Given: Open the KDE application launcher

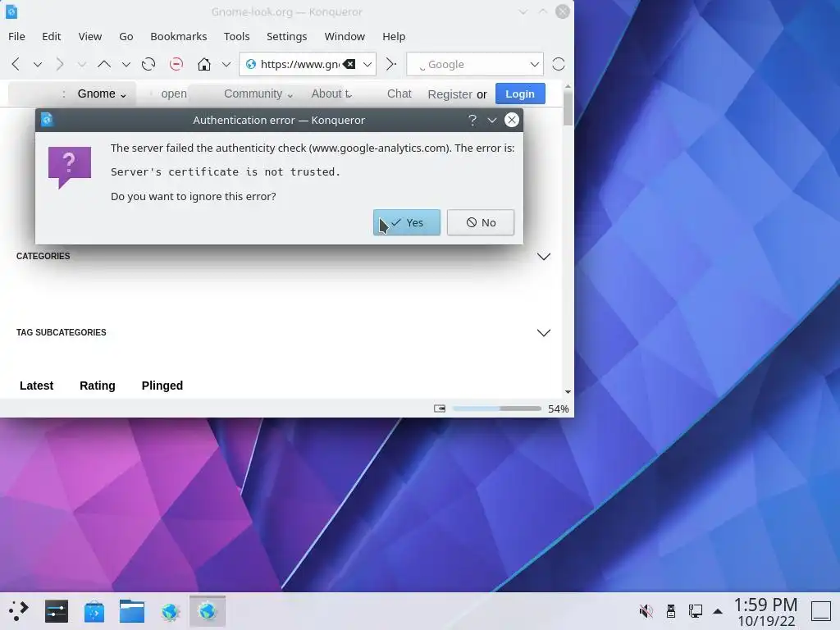Looking at the screenshot, I should click(x=19, y=610).
